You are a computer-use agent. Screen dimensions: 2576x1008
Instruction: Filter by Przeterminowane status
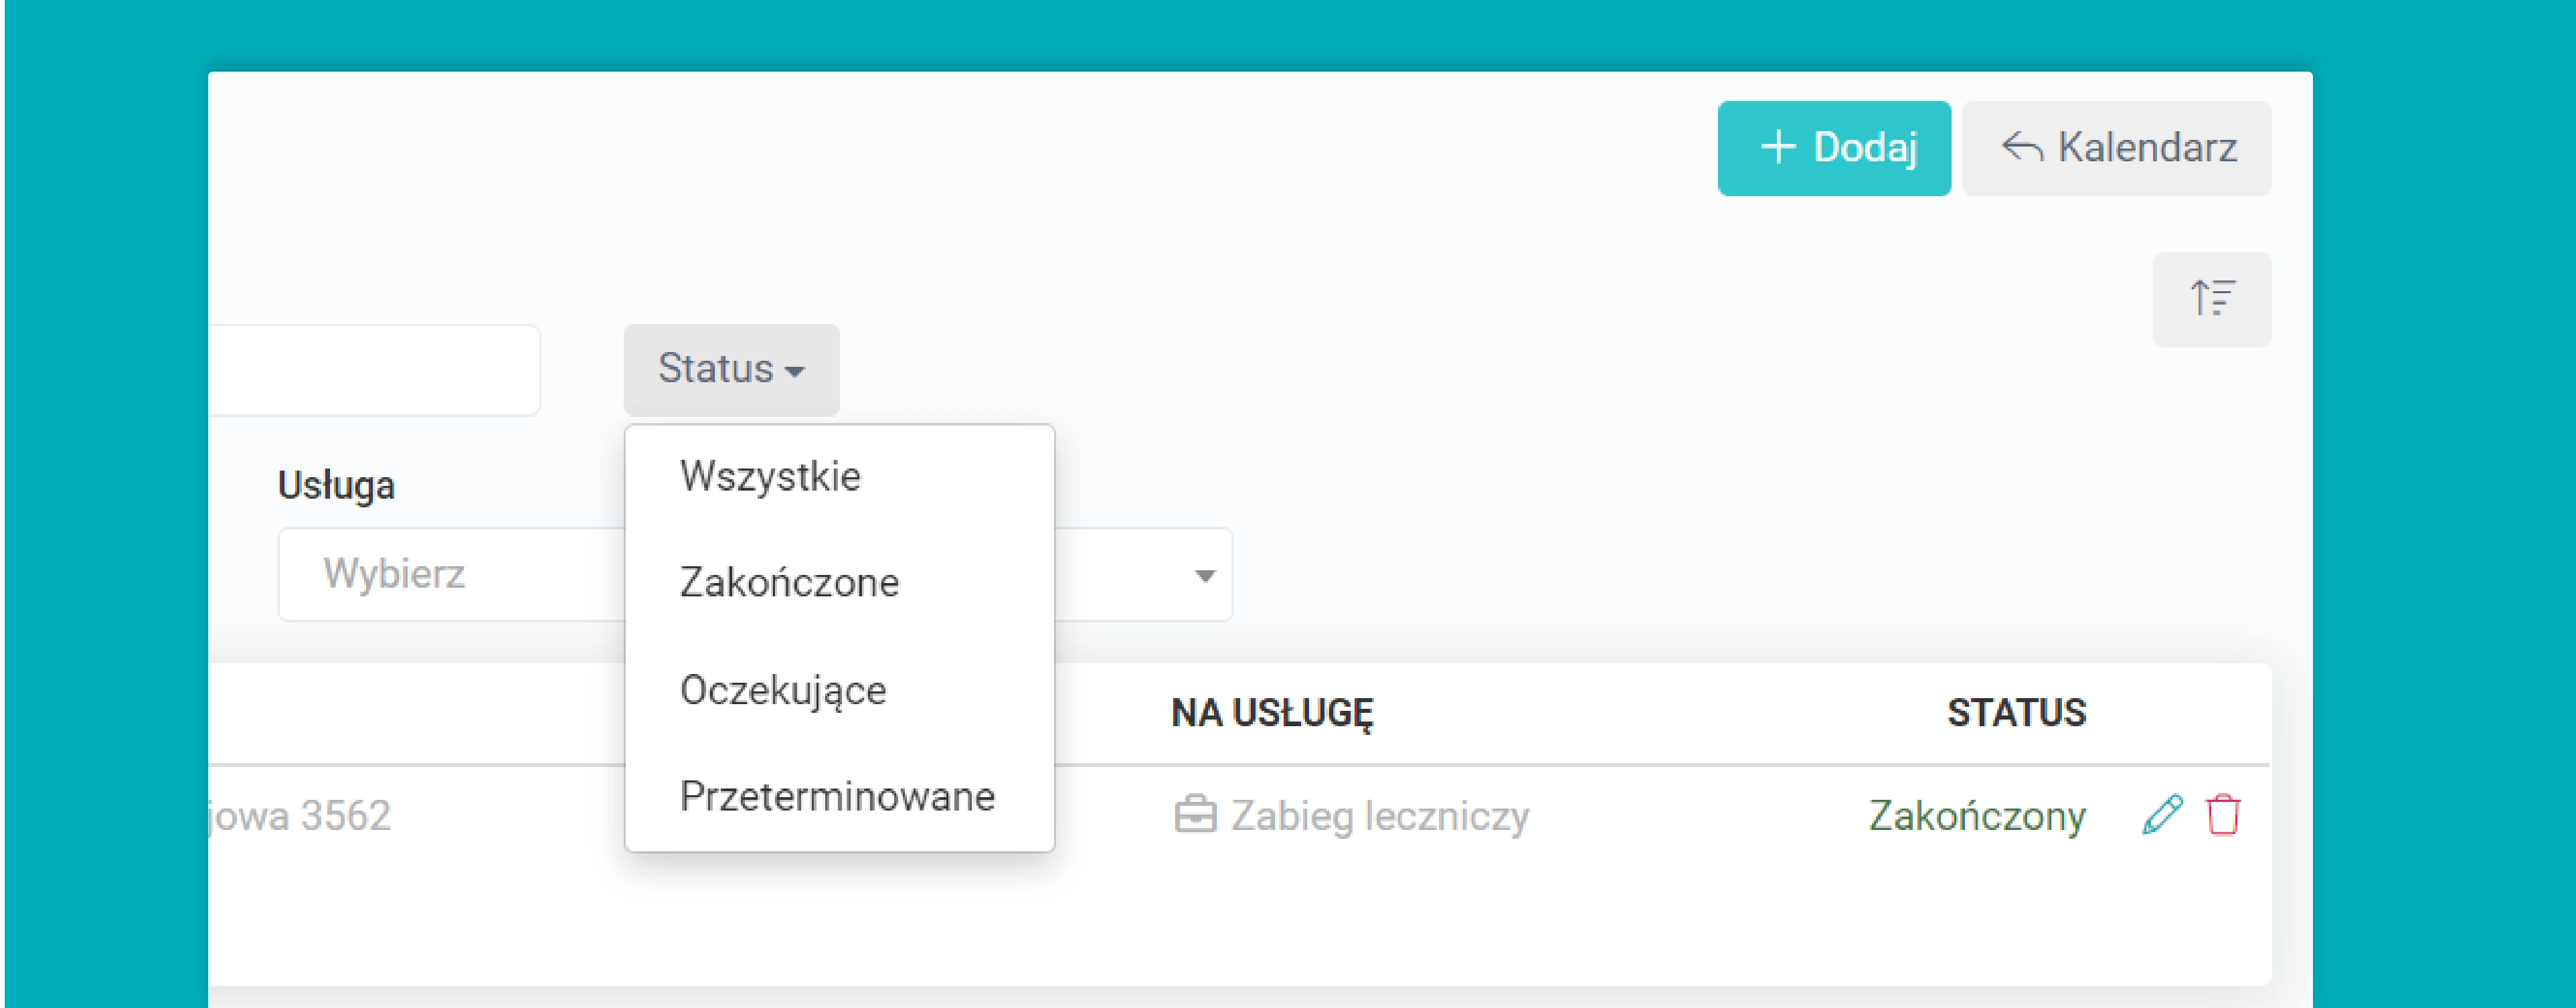click(x=837, y=797)
